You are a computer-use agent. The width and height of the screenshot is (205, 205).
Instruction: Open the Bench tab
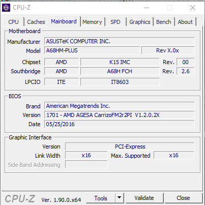click(x=164, y=22)
